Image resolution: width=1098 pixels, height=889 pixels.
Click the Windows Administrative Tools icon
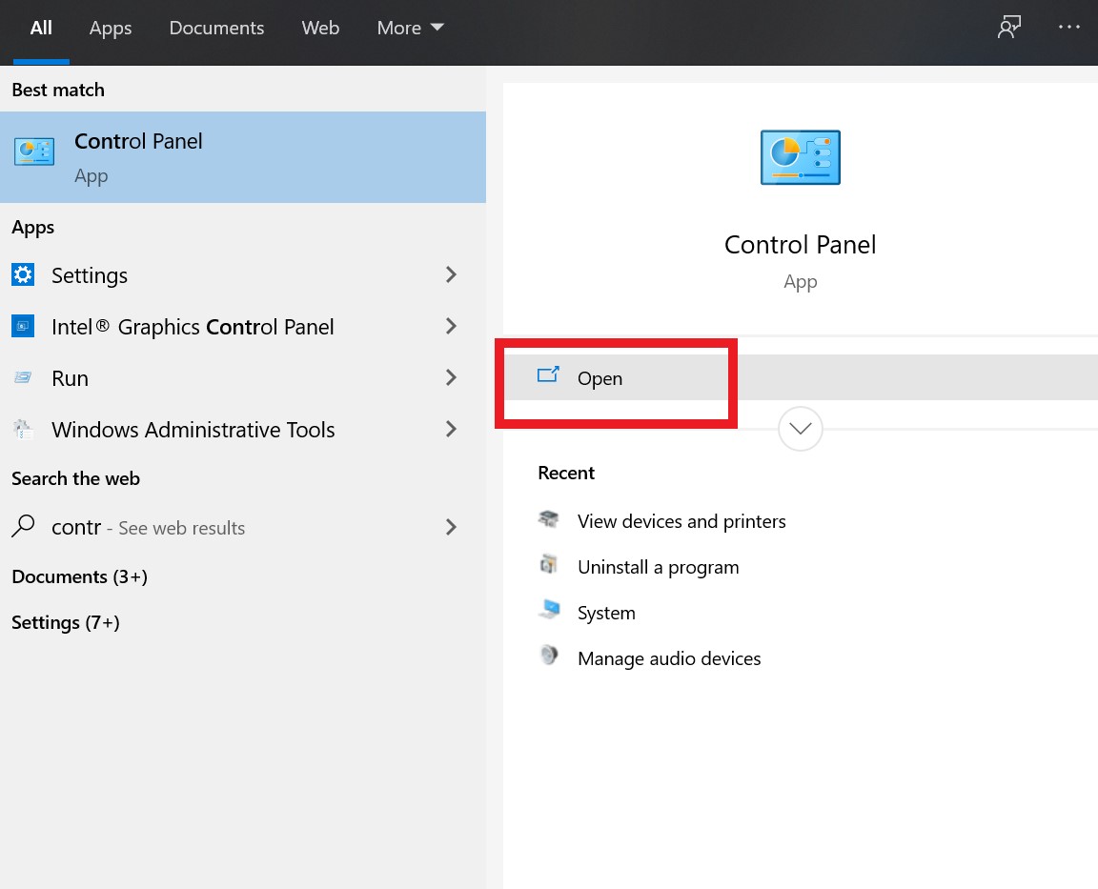23,429
